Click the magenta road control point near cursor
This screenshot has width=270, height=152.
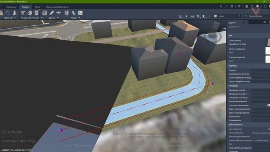tap(213, 83)
